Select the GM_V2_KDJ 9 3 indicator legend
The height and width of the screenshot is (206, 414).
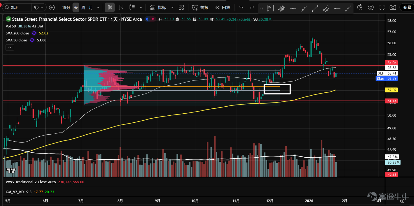(19, 192)
